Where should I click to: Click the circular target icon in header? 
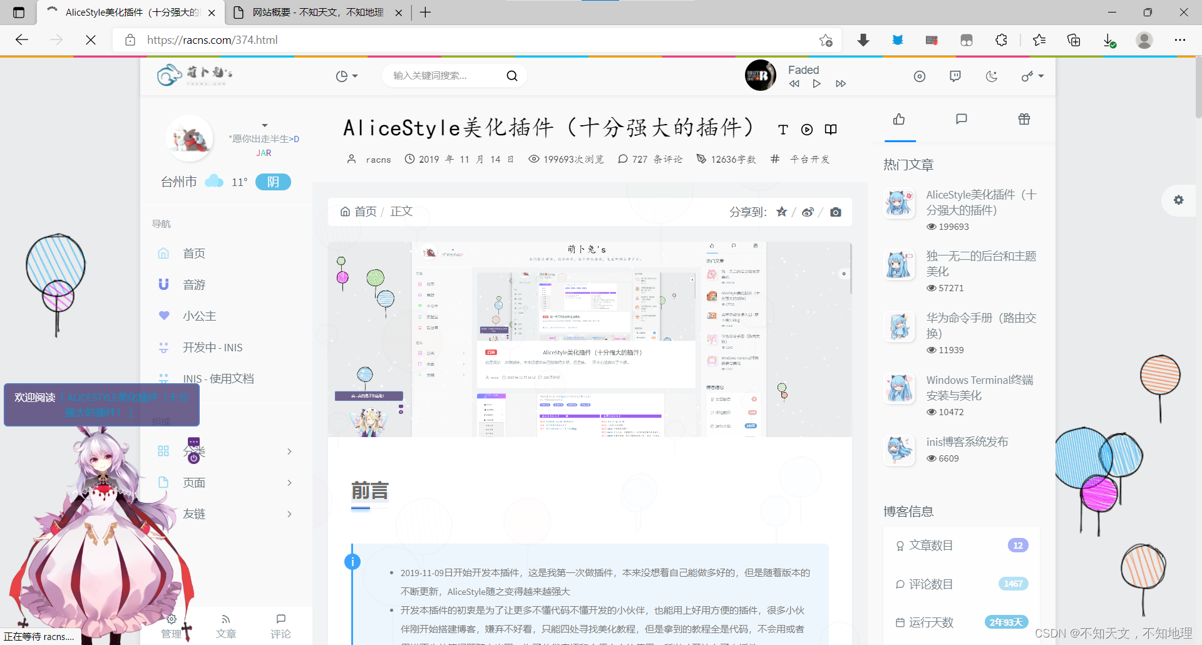click(920, 76)
